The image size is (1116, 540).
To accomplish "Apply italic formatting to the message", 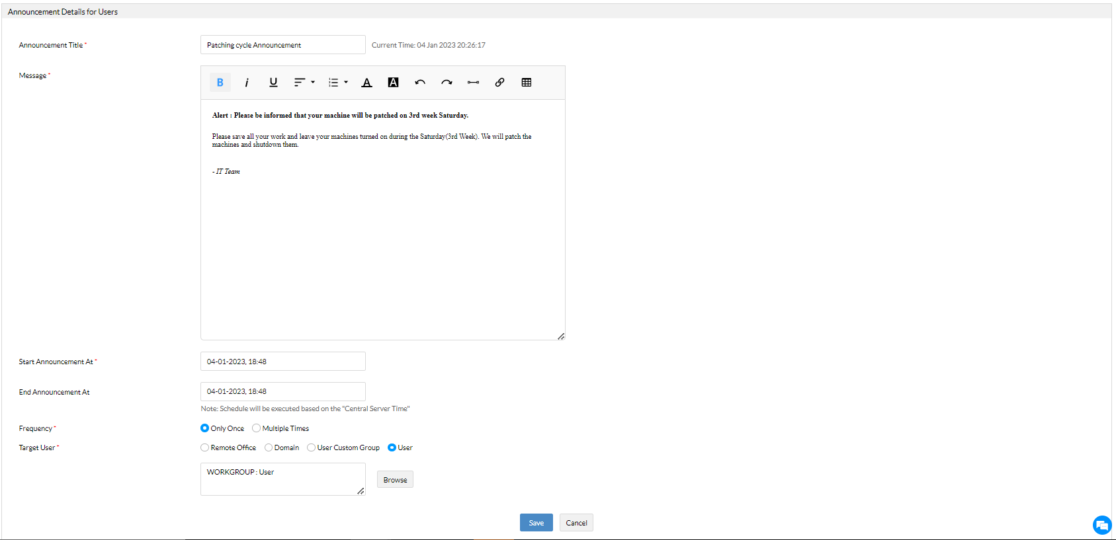I will pyautogui.click(x=247, y=83).
